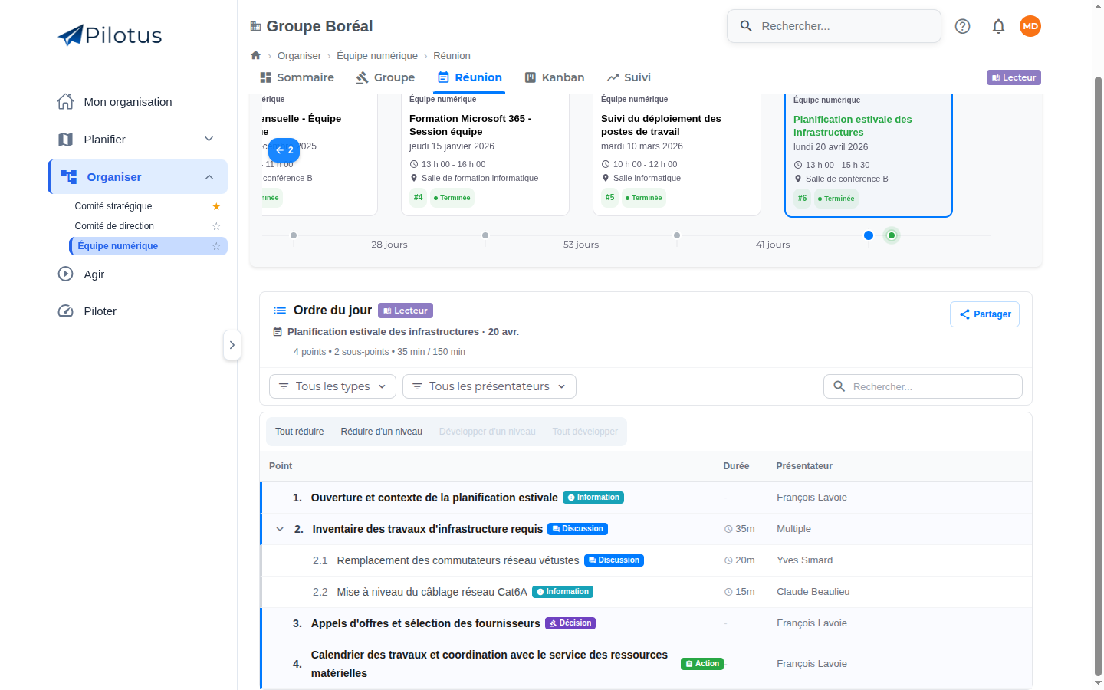Select sub-point 2.2 Mise à niveau du câblage
This screenshot has width=1104, height=690.
click(646, 592)
